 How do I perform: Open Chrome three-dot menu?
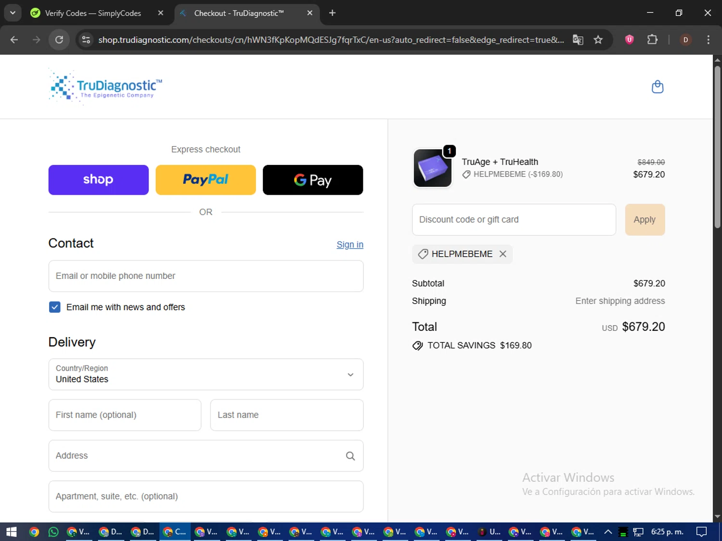pos(708,39)
